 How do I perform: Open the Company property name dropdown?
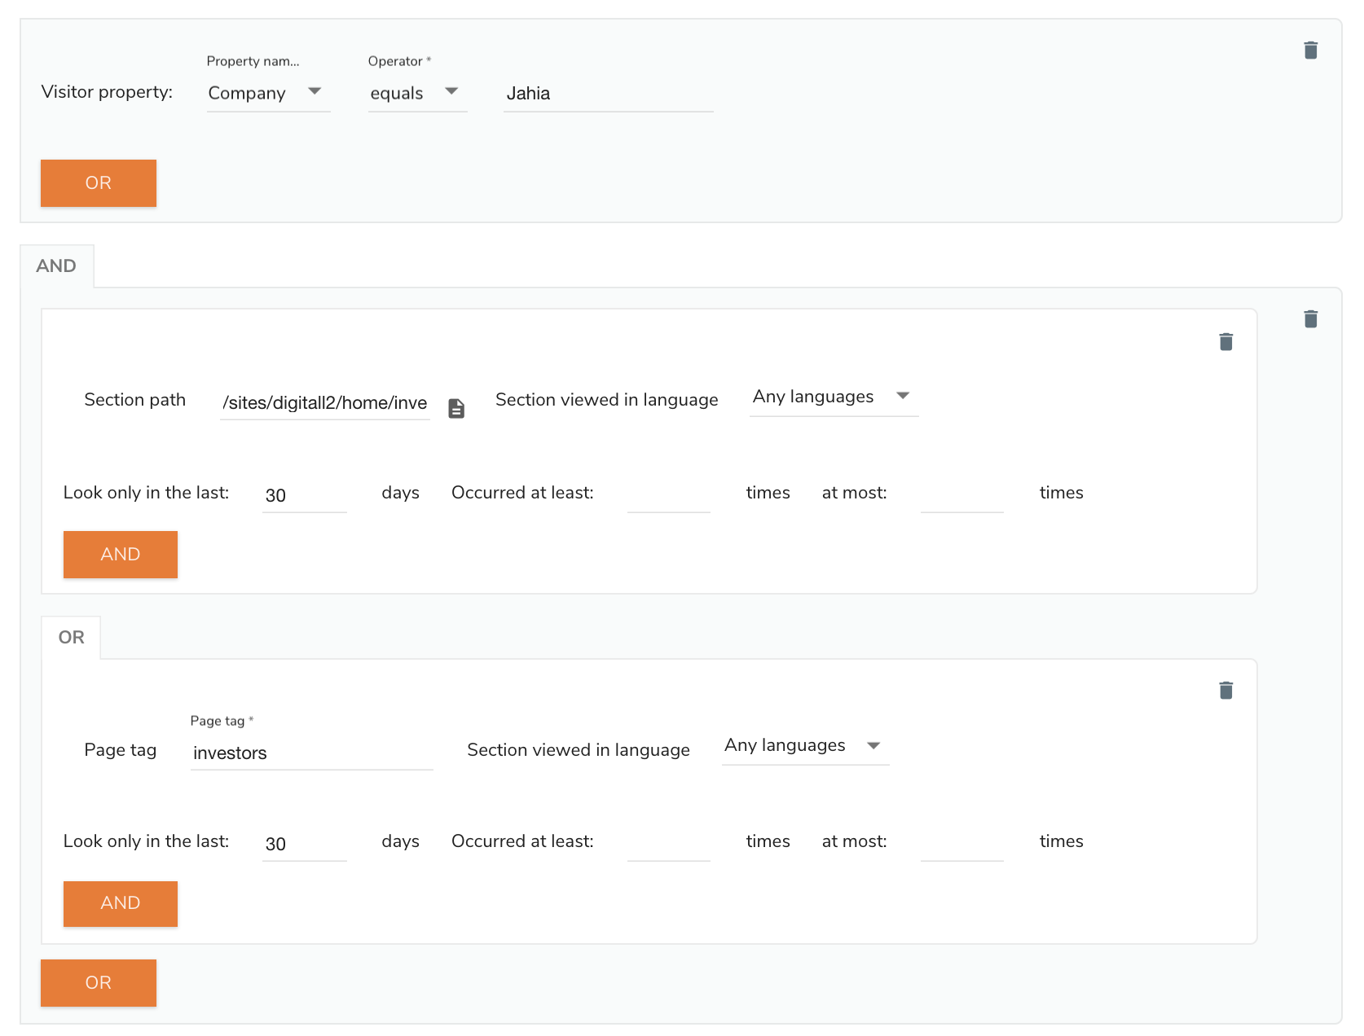coord(269,93)
